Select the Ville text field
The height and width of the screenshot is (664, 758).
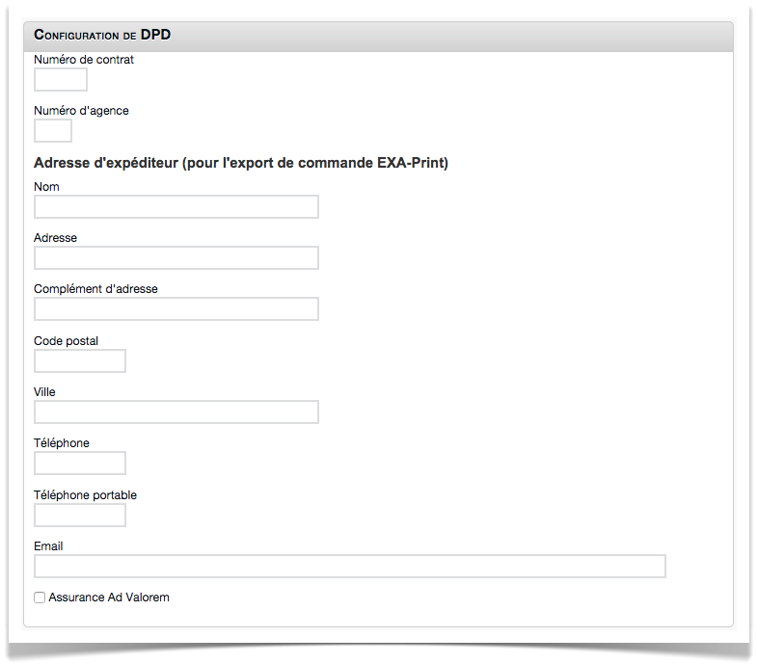[x=176, y=412]
